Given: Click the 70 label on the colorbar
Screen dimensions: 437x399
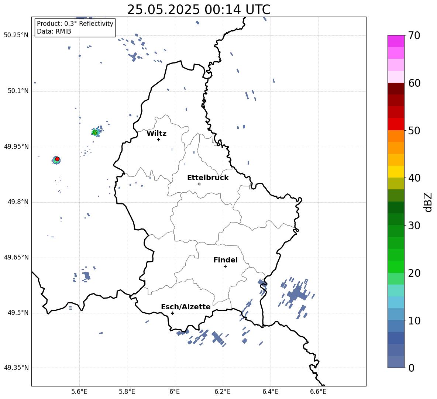Looking at the screenshot, I should click(x=414, y=36).
